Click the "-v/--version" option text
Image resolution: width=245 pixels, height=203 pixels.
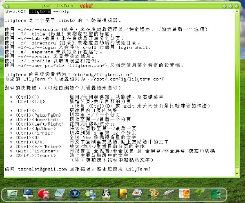coord(34,57)
